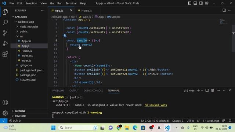The width and height of the screenshot is (235, 132).
Task: Change encoding via UTF-8
Action: (x=190, y=121)
